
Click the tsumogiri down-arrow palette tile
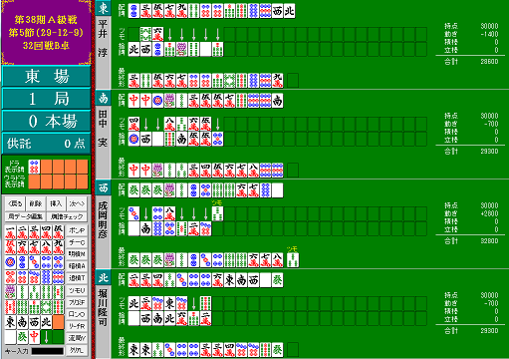pyautogui.click(x=46, y=337)
